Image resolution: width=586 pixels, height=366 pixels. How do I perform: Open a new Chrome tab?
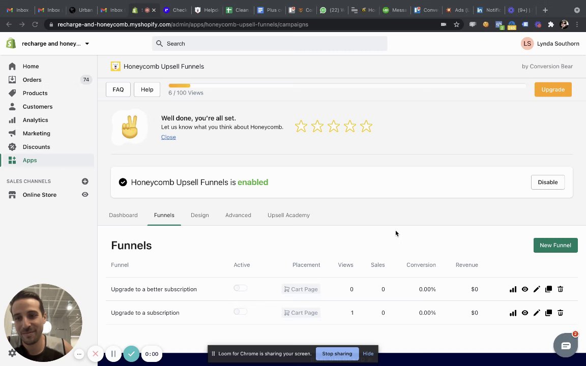545,10
